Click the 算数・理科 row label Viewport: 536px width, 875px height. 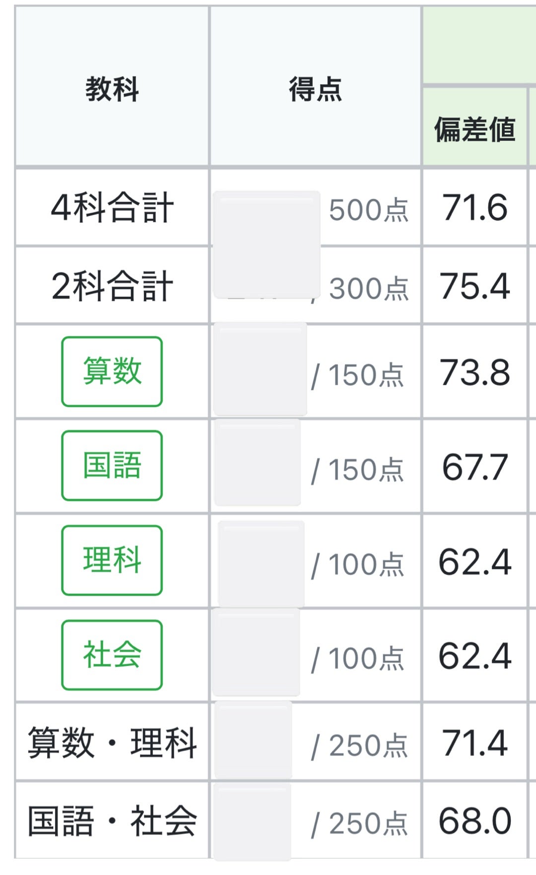click(112, 742)
